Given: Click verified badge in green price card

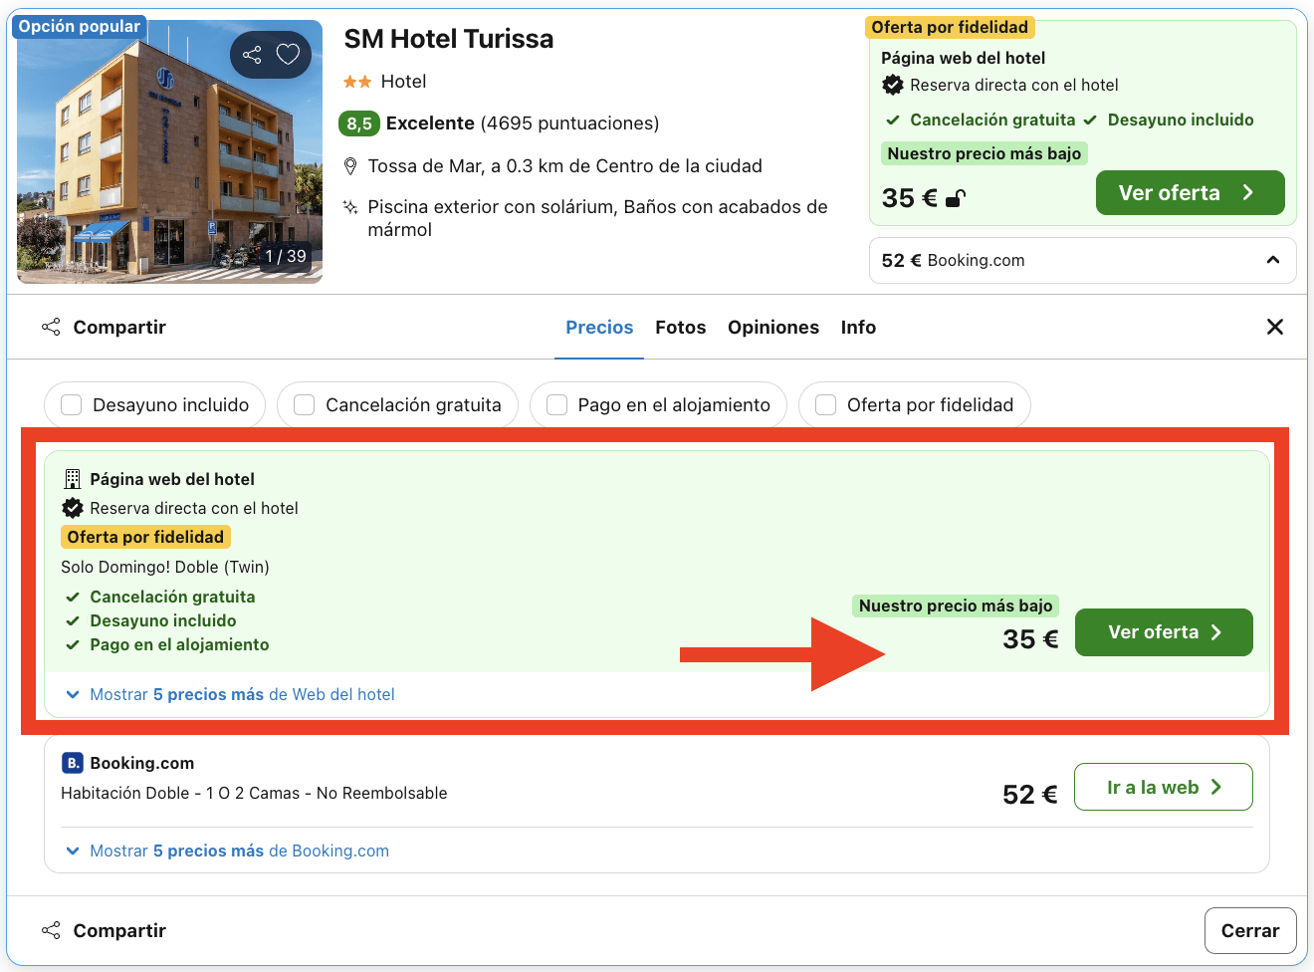Looking at the screenshot, I should pyautogui.click(x=73, y=508).
